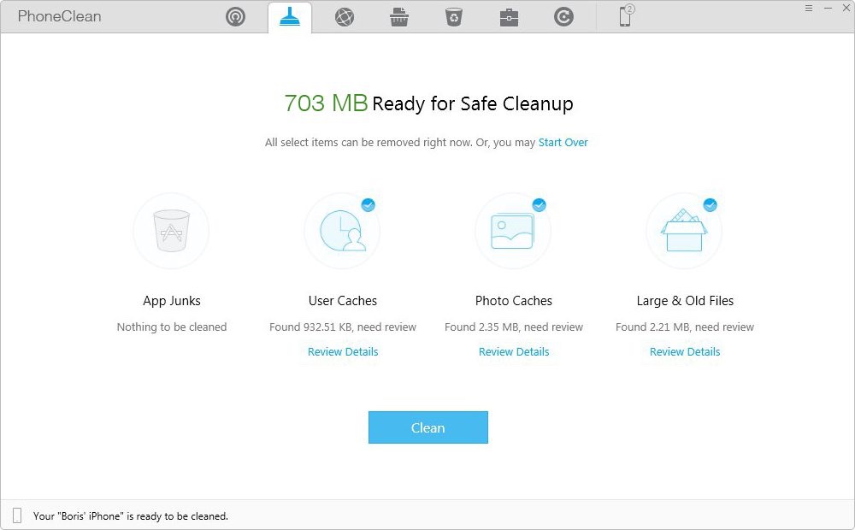Click the Start Over link

563,143
